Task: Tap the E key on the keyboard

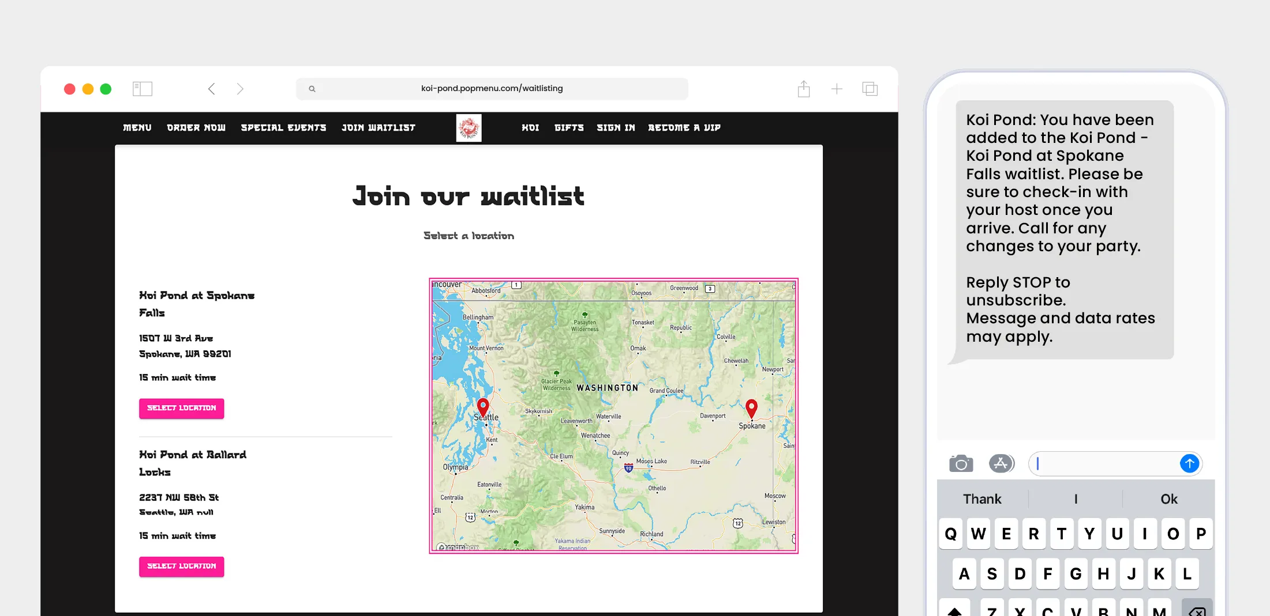Action: [1006, 534]
